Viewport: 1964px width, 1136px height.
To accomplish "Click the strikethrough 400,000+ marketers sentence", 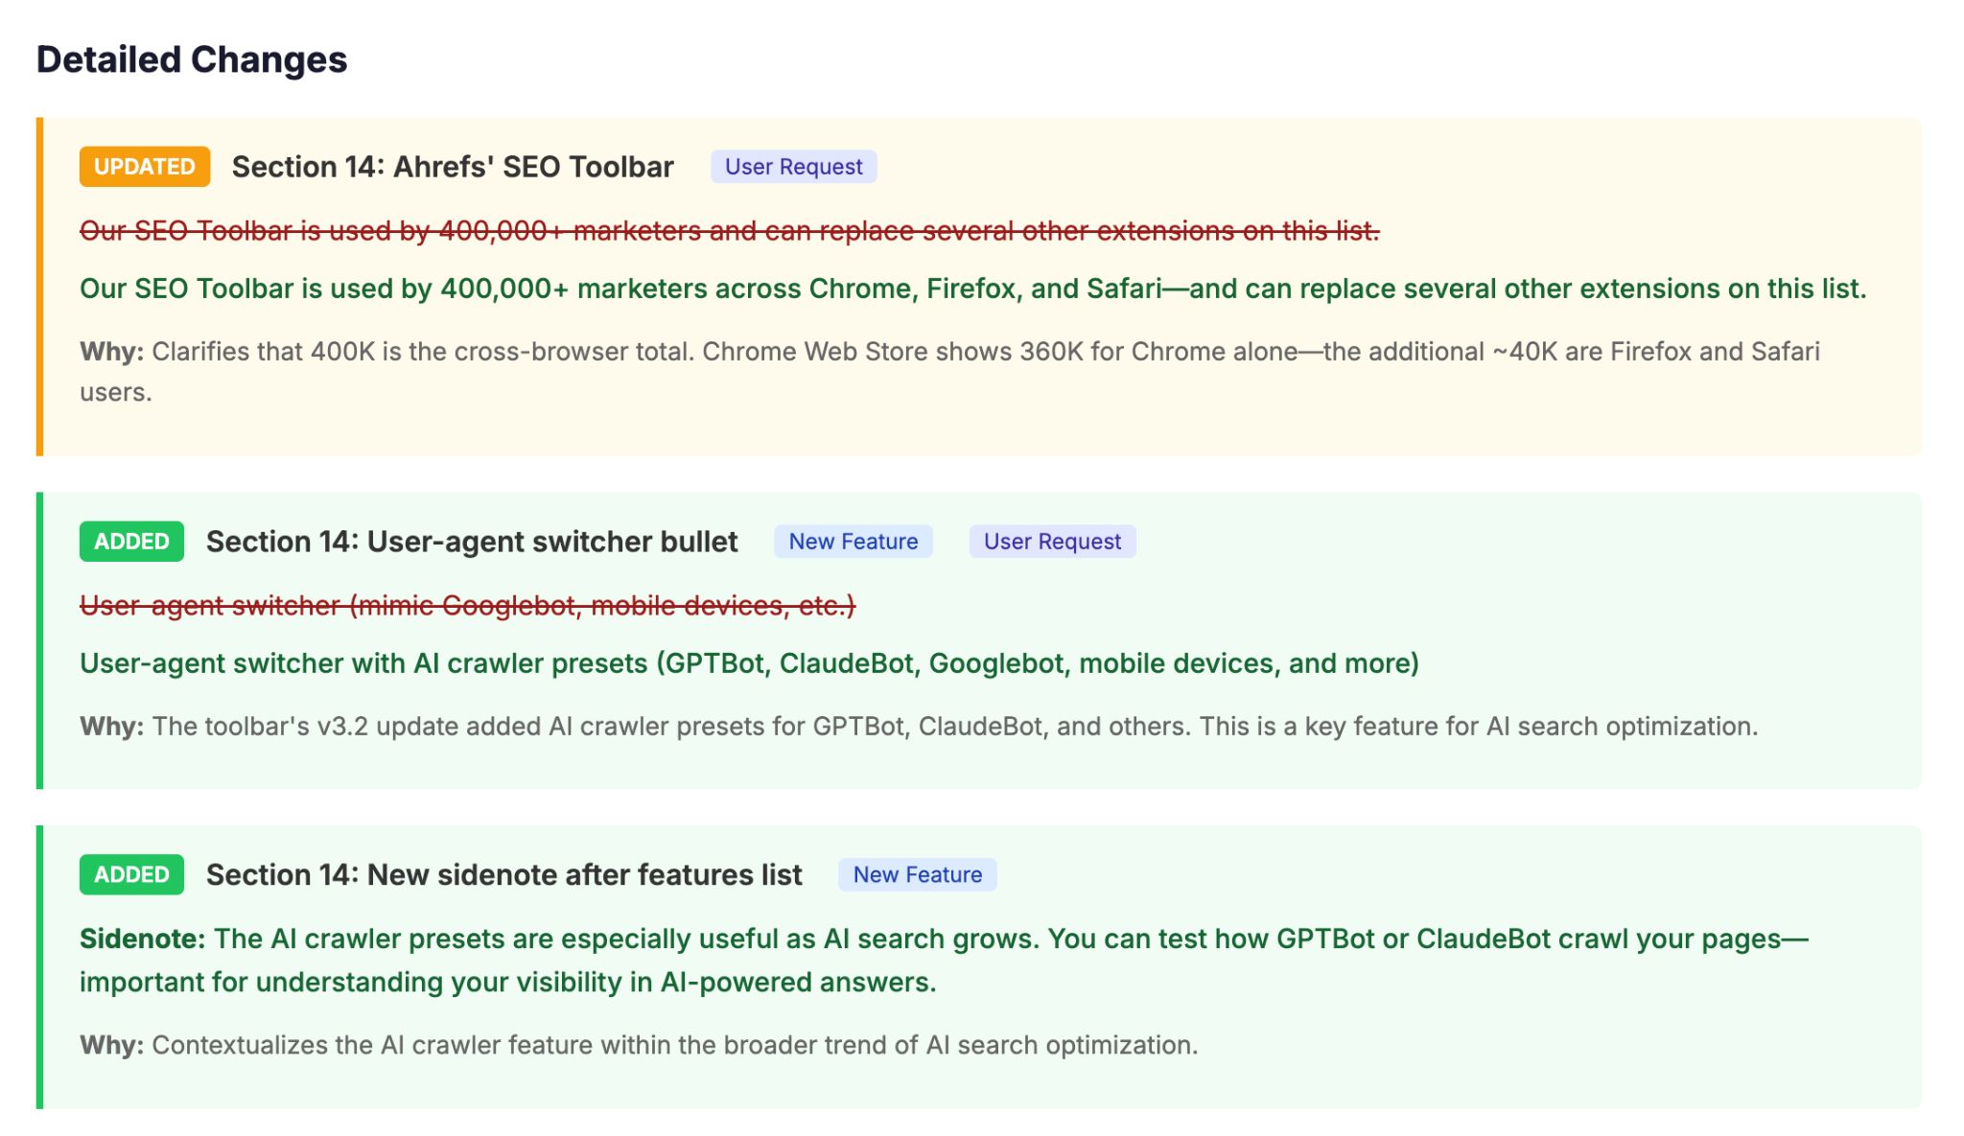I will coord(729,231).
